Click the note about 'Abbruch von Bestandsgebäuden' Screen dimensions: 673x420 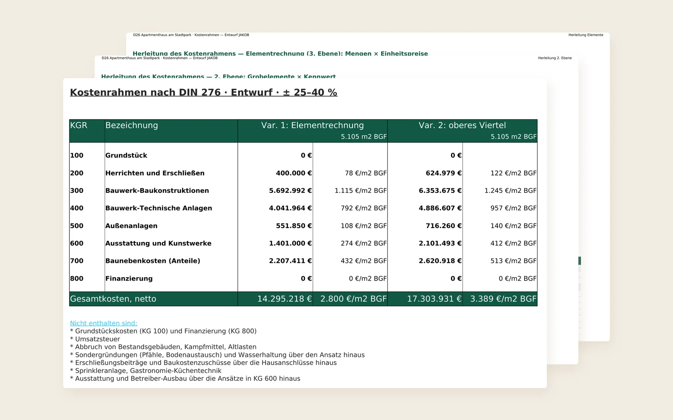click(163, 347)
